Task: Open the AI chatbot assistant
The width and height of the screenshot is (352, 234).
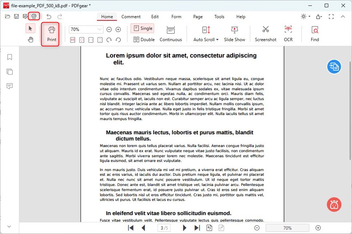Action: tap(333, 205)
